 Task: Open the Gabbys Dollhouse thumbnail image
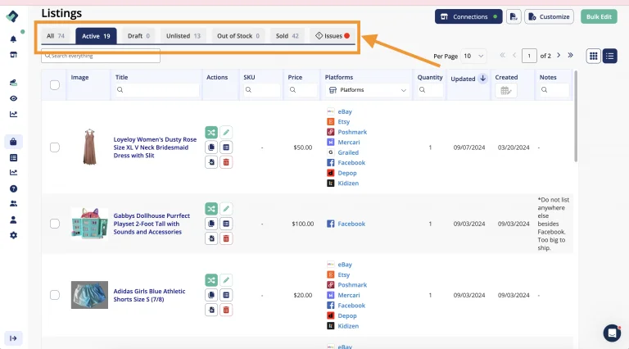89,224
